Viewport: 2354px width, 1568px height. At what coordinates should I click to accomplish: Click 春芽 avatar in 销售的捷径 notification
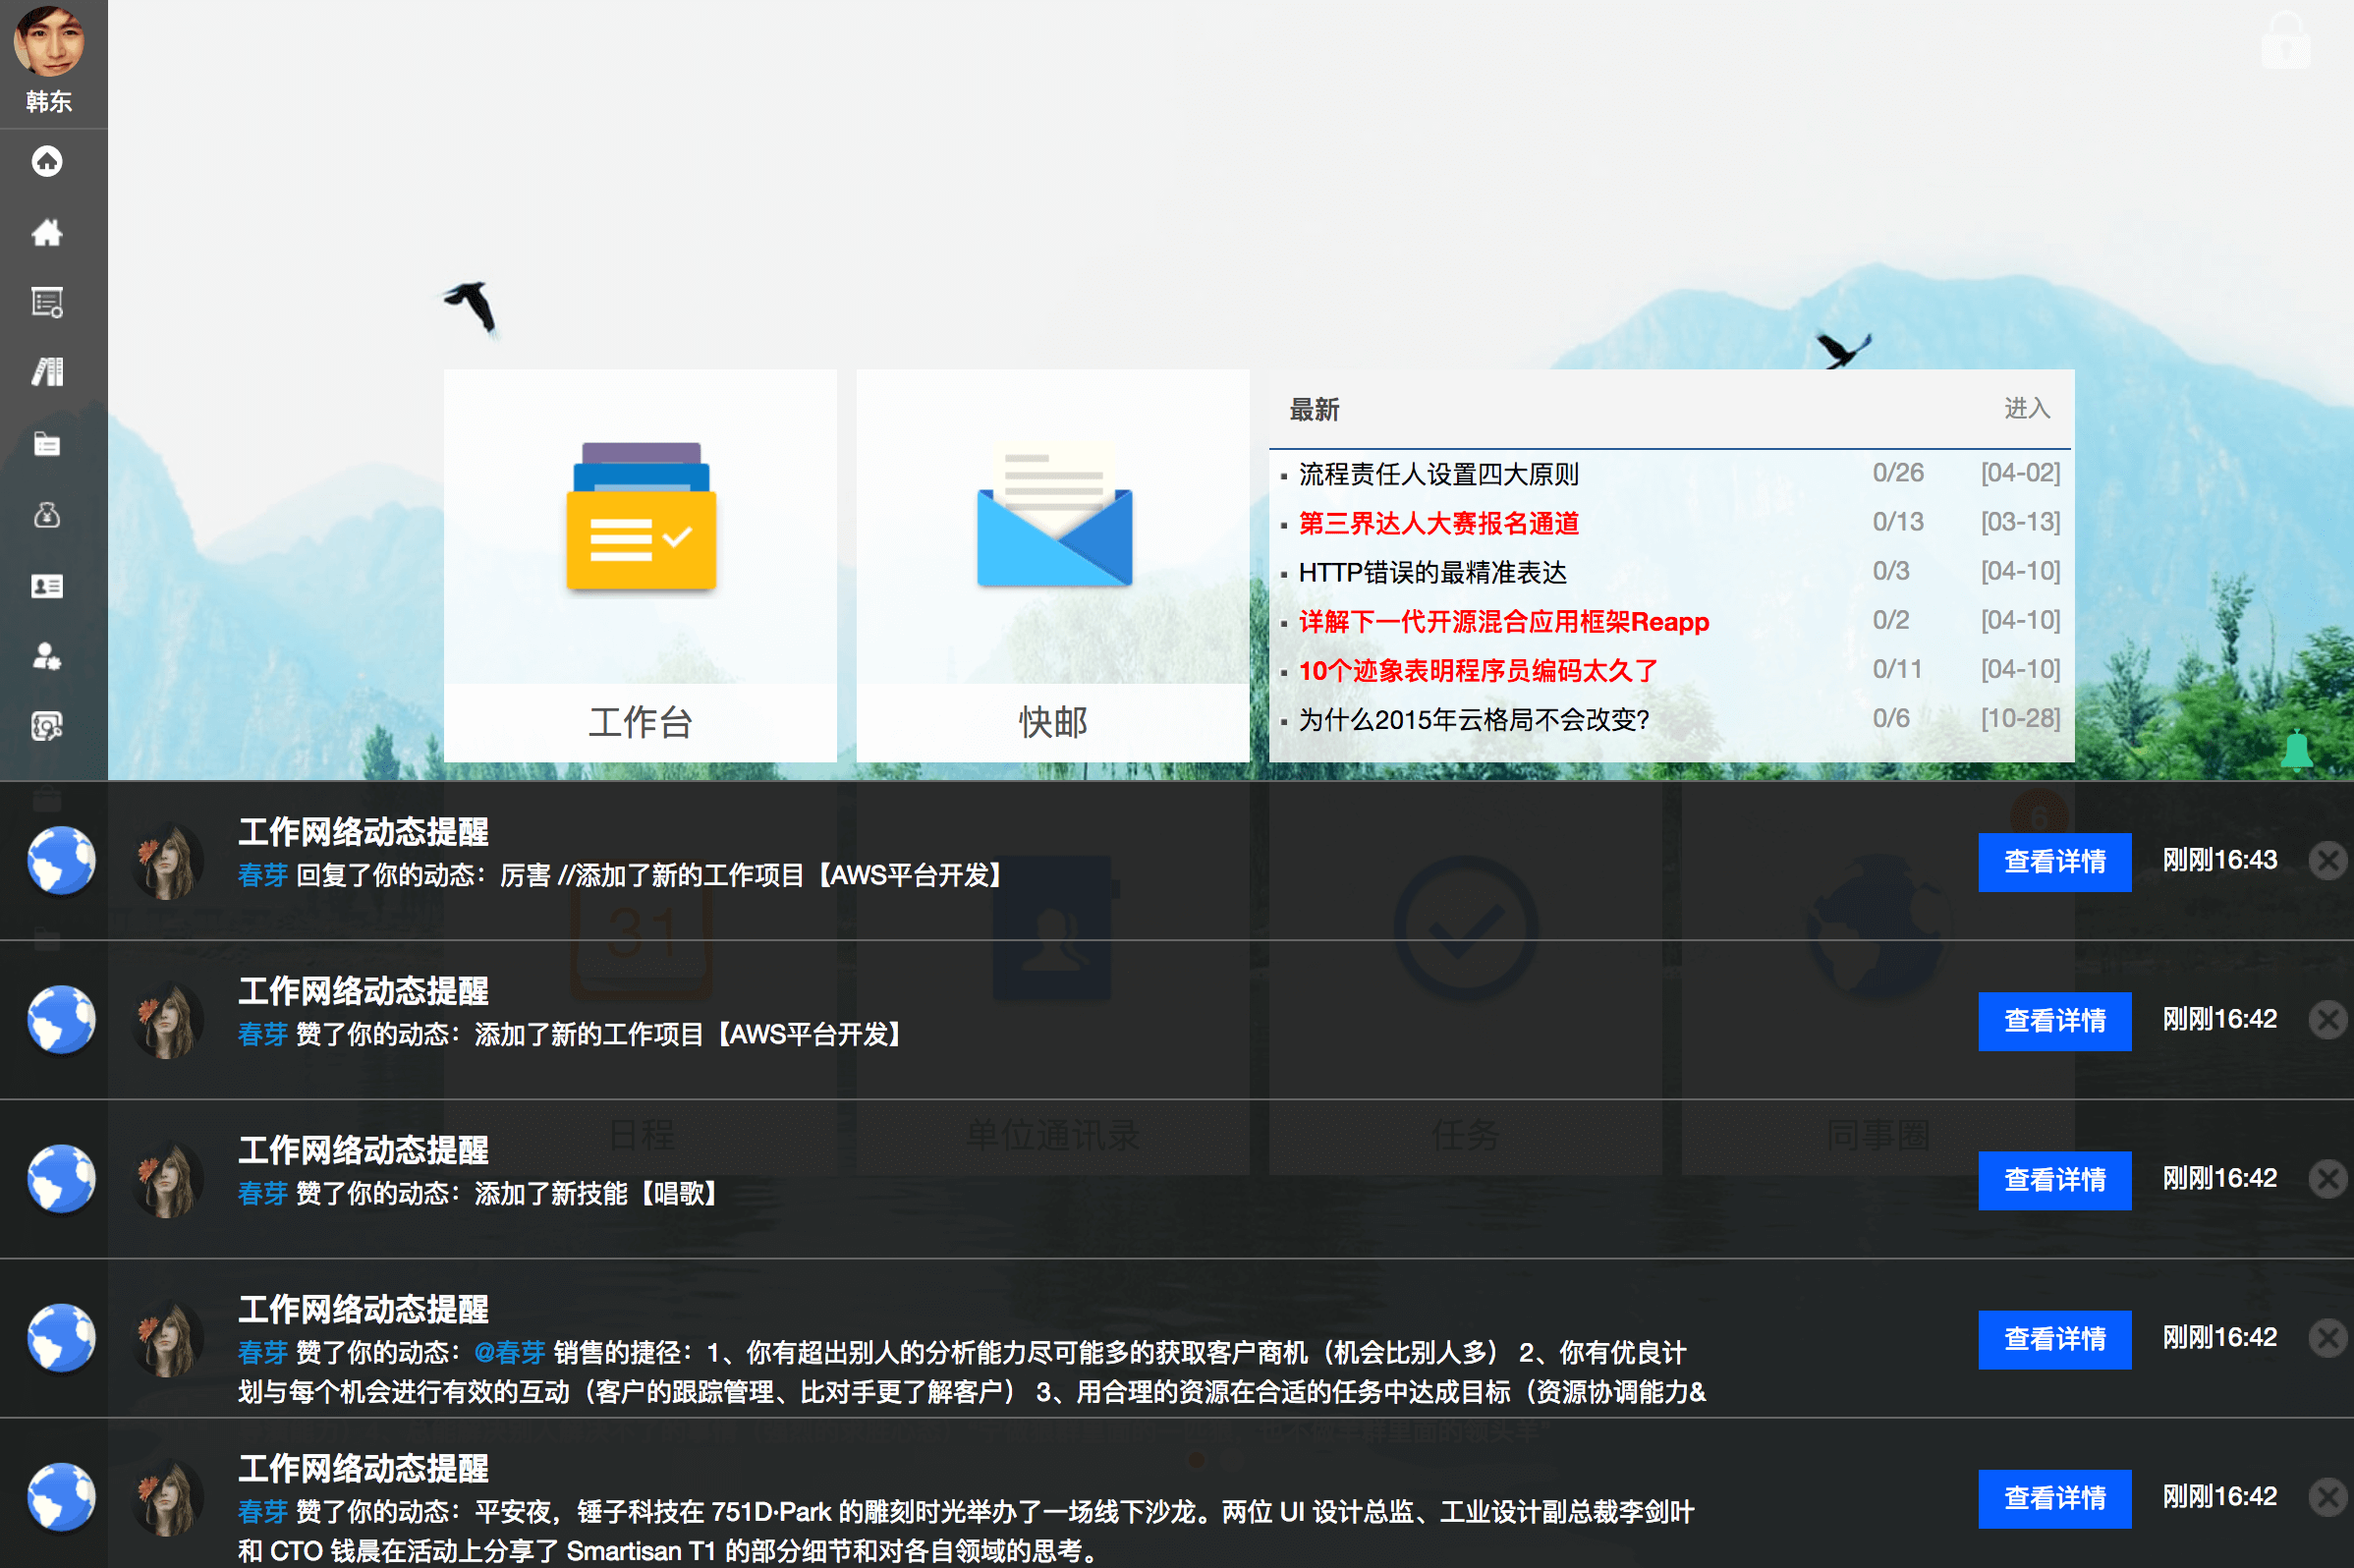point(167,1338)
